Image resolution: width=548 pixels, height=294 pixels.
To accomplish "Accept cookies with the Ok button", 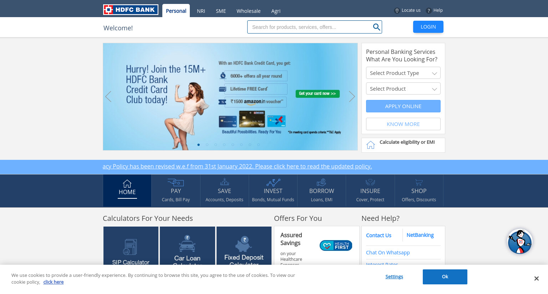I will pyautogui.click(x=445, y=277).
